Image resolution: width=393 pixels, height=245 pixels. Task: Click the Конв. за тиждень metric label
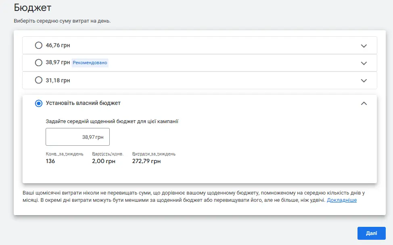[65, 154]
